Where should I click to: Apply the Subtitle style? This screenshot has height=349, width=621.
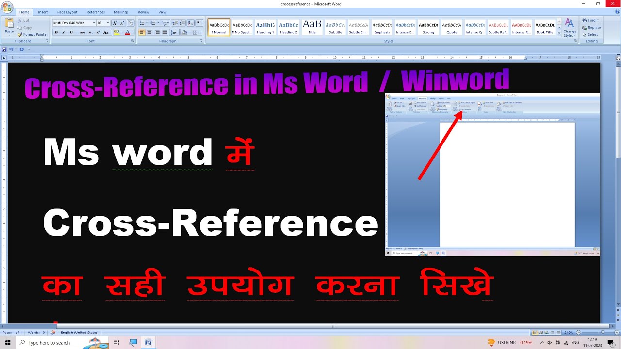click(x=335, y=28)
